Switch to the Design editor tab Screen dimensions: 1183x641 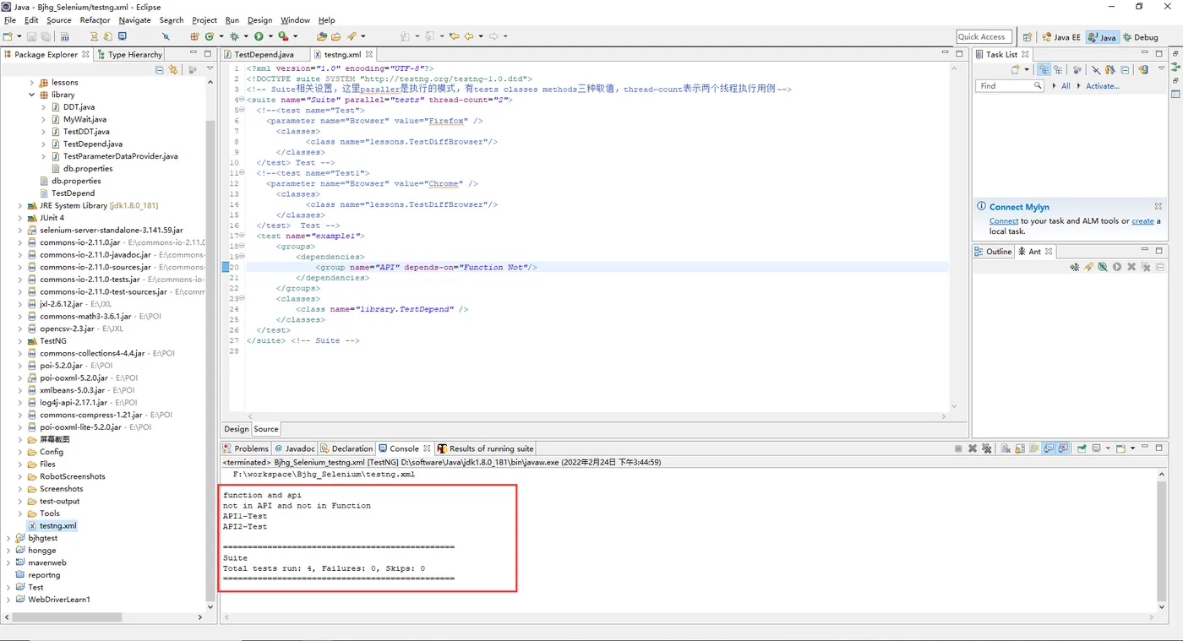pos(237,429)
